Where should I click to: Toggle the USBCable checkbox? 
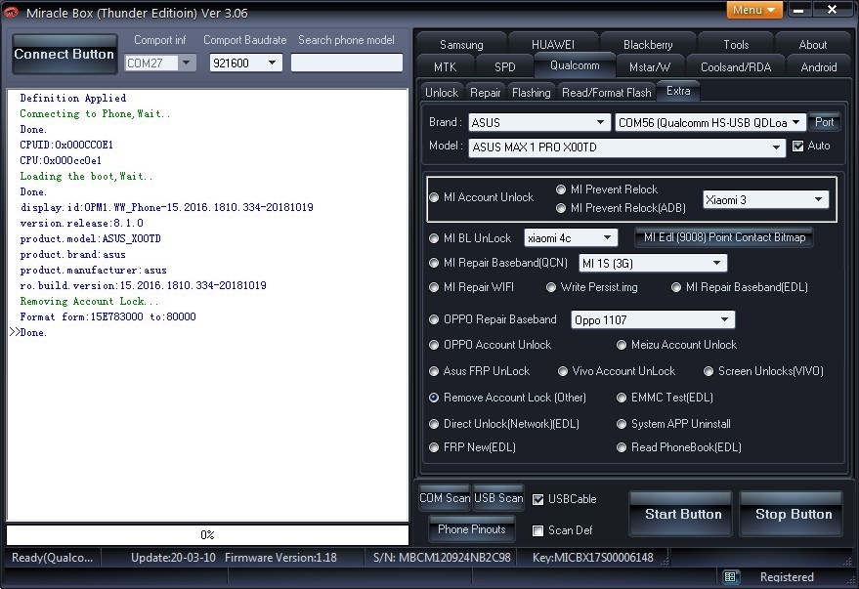537,499
